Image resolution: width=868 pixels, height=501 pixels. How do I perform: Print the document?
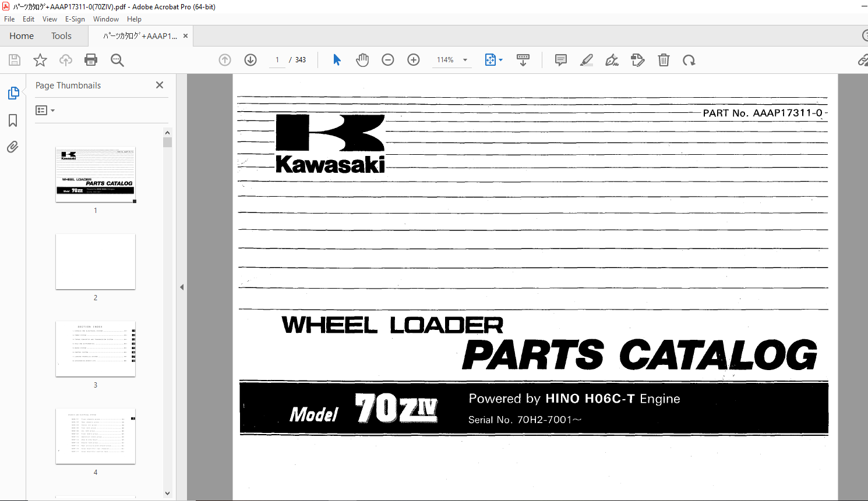click(x=91, y=60)
